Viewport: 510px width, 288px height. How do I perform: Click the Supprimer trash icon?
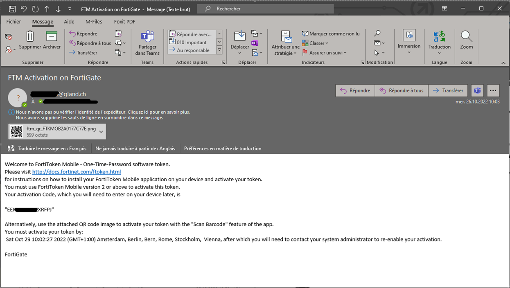pyautogui.click(x=30, y=37)
